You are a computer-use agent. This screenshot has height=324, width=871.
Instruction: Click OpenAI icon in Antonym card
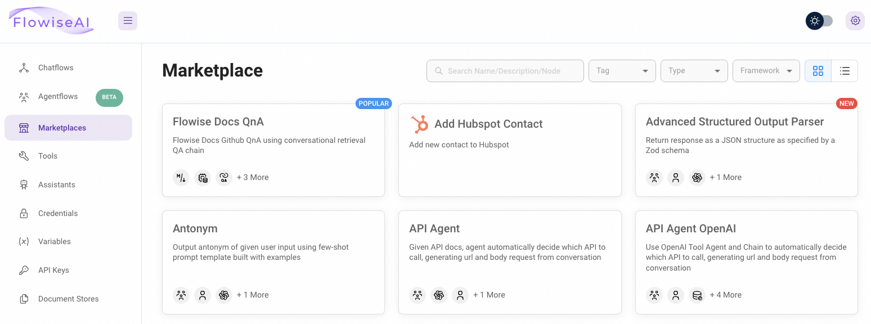pyautogui.click(x=224, y=295)
